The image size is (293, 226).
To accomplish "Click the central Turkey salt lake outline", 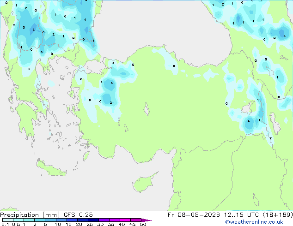I will click(146, 109).
